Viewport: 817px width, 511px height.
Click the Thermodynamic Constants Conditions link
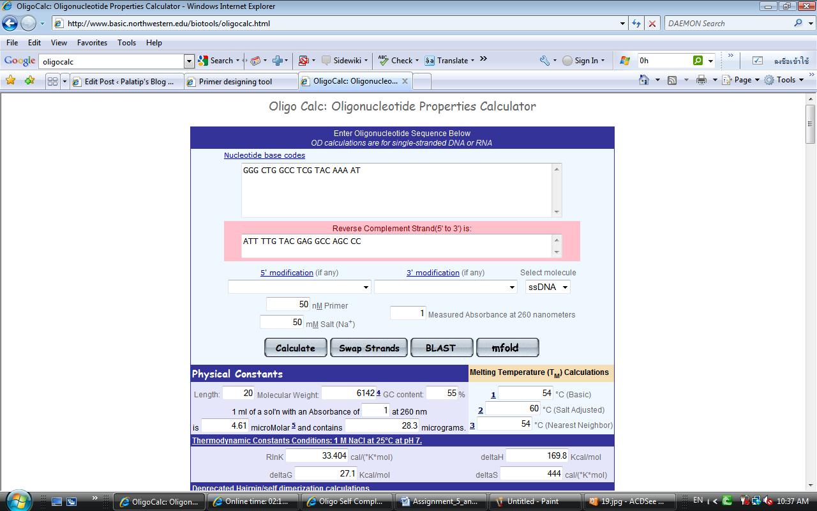pyautogui.click(x=307, y=441)
